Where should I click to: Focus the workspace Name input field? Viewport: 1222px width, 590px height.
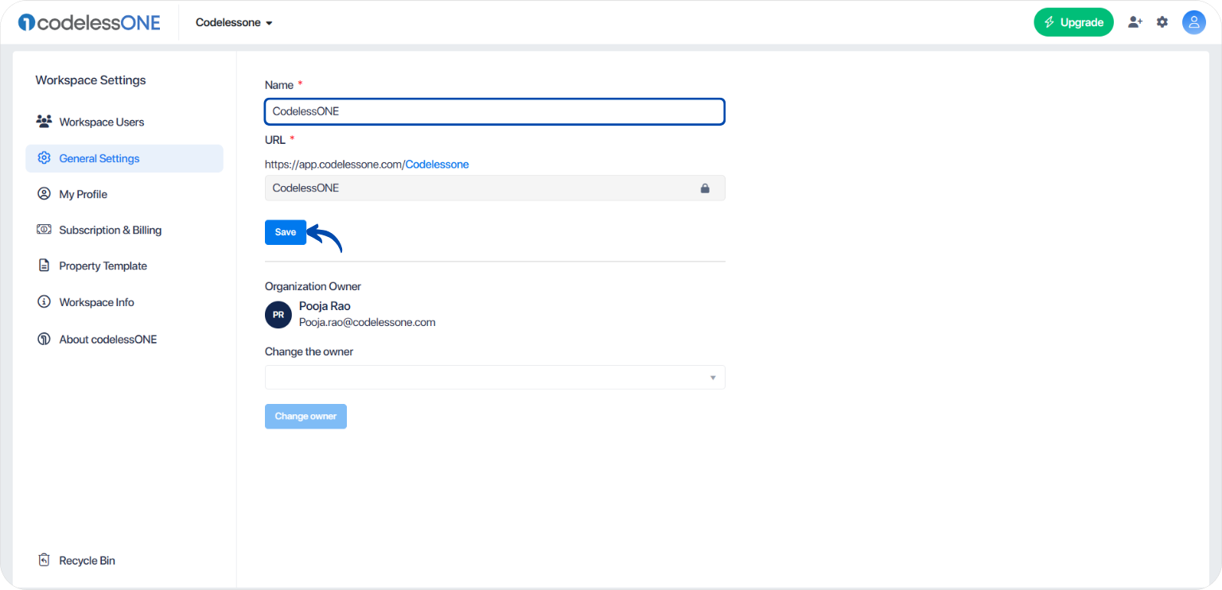495,111
